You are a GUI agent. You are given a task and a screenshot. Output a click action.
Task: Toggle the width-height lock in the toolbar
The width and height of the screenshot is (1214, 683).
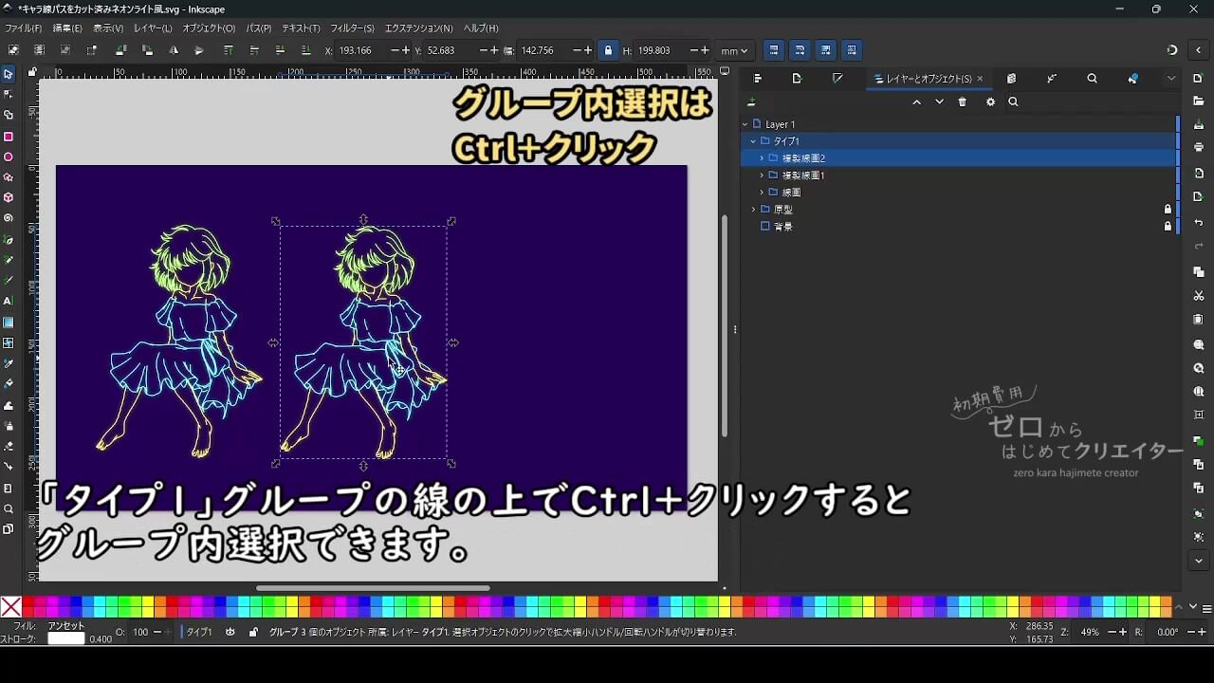(608, 50)
